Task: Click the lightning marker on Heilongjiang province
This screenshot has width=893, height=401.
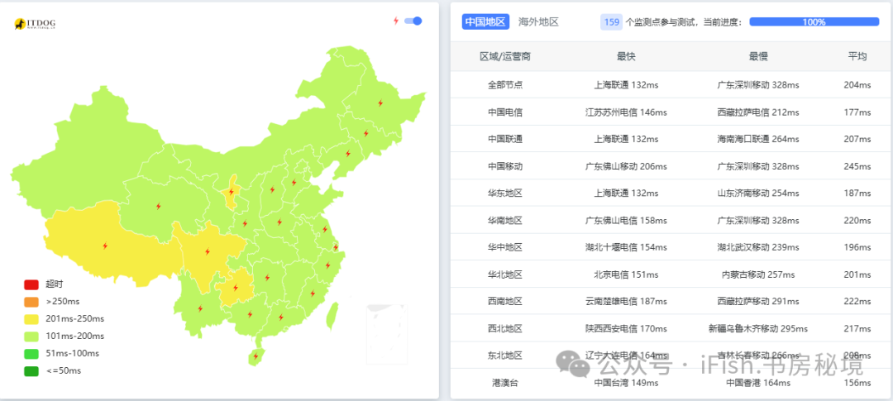Action: [380, 103]
